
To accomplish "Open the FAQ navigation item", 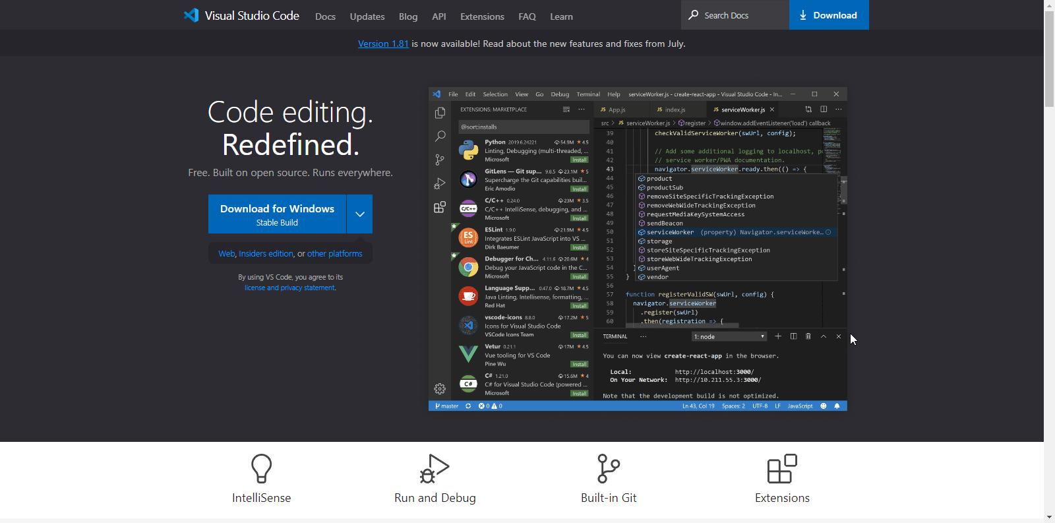I will tap(527, 16).
